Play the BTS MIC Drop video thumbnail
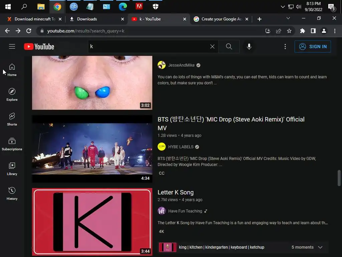 (x=92, y=149)
